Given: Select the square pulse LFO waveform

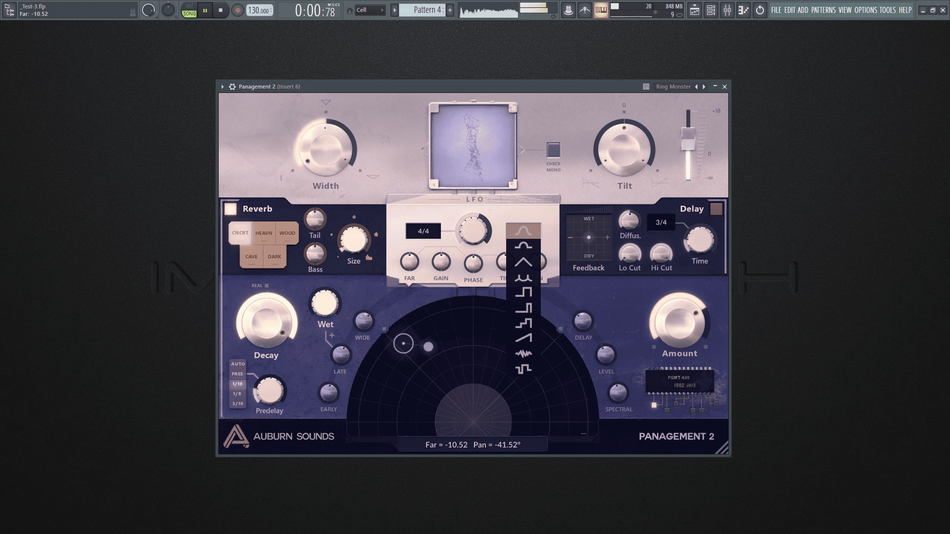Looking at the screenshot, I should point(523,292).
